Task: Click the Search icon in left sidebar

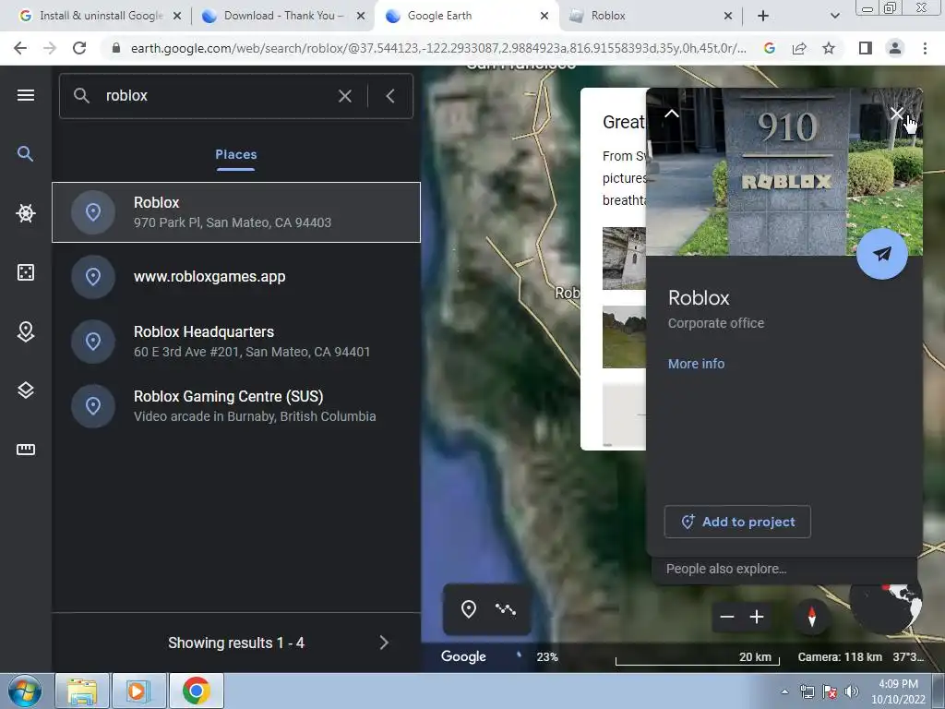Action: [x=25, y=154]
